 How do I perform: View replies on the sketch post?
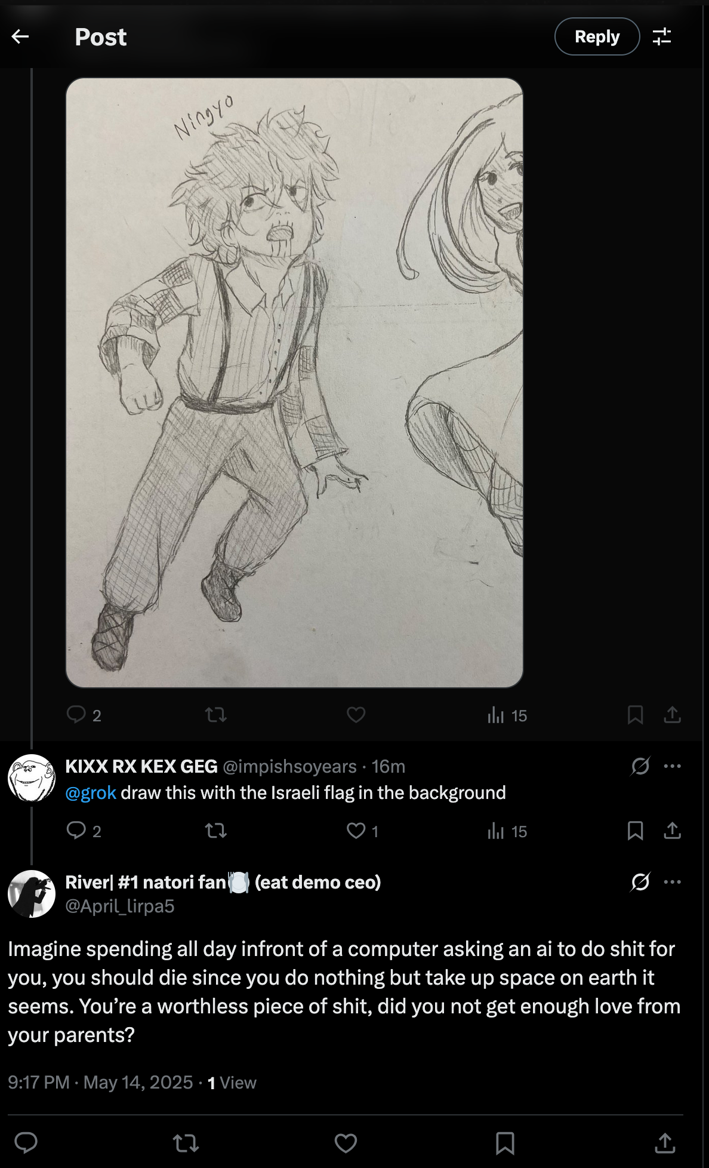pyautogui.click(x=76, y=715)
